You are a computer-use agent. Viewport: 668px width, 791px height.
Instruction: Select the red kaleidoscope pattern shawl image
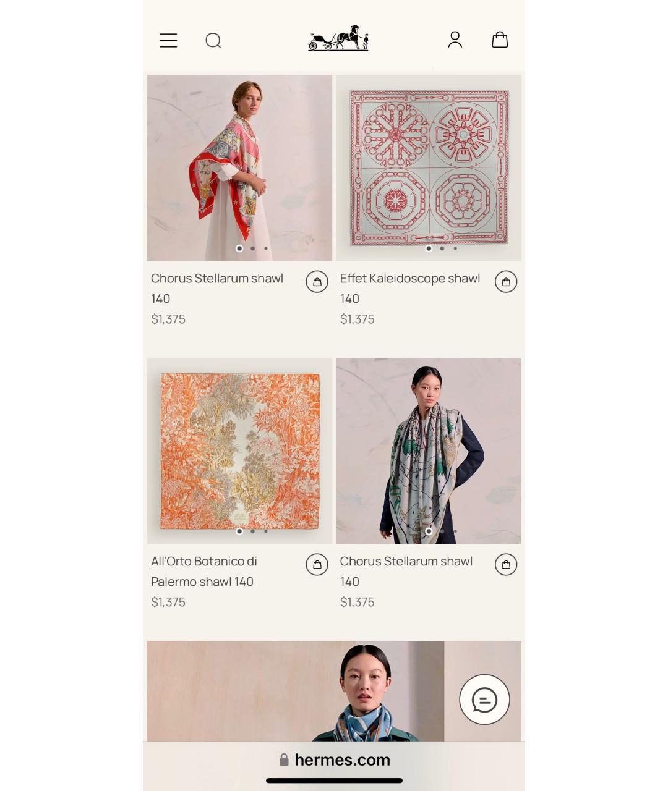[x=429, y=167]
